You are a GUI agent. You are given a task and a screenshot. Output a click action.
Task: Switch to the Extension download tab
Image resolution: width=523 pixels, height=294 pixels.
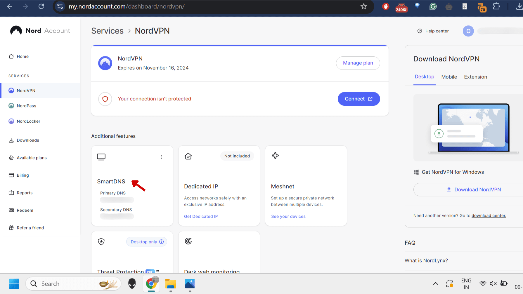pyautogui.click(x=475, y=77)
